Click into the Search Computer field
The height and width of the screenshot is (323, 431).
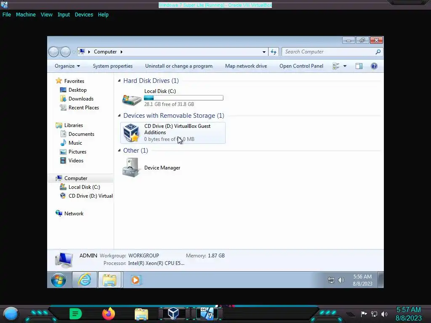point(328,52)
